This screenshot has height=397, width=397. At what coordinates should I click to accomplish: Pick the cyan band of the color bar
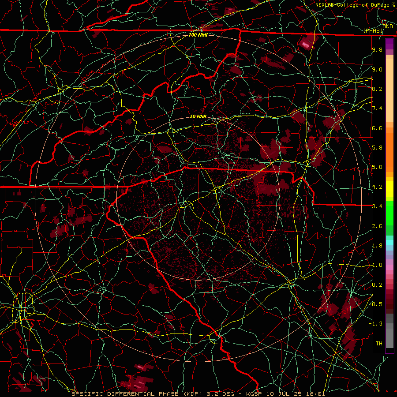[x=390, y=242]
